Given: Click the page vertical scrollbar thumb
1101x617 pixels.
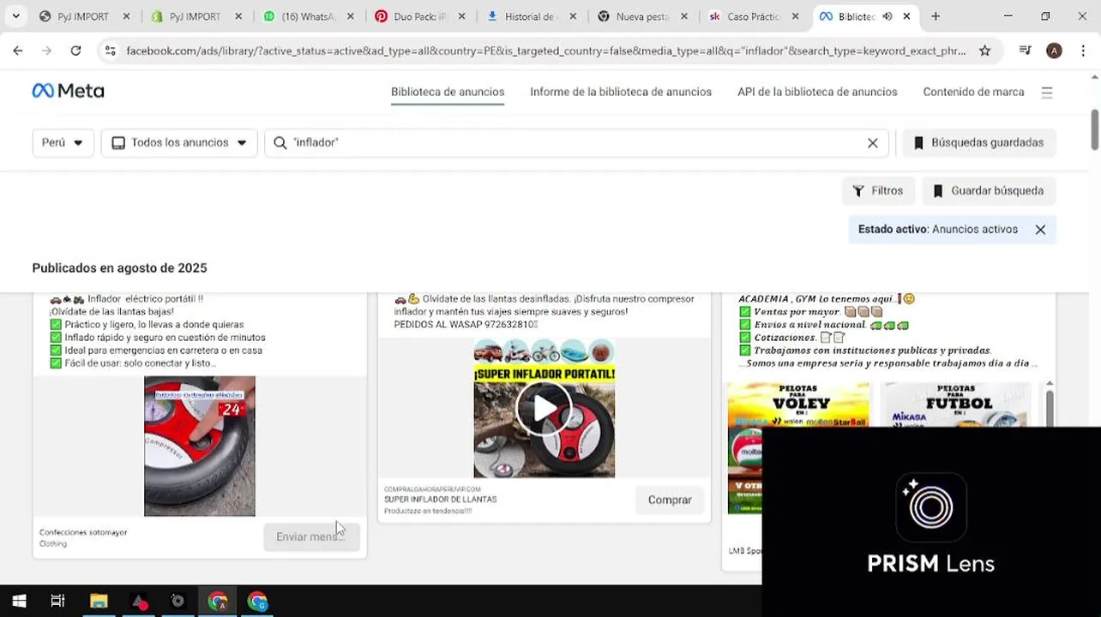Looking at the screenshot, I should click(1094, 129).
